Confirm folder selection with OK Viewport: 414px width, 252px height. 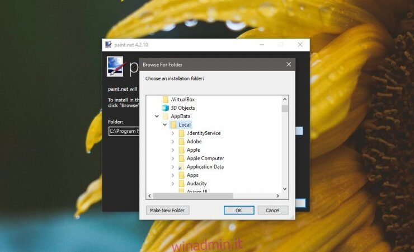coord(239,210)
